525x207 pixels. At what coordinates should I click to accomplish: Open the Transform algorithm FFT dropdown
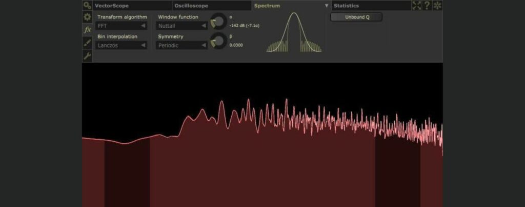click(122, 26)
